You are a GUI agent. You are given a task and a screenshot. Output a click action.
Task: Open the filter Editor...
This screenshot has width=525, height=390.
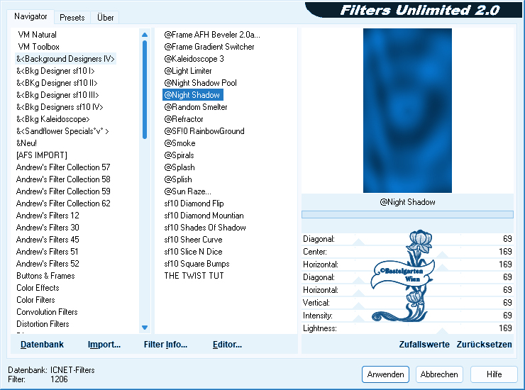227,345
